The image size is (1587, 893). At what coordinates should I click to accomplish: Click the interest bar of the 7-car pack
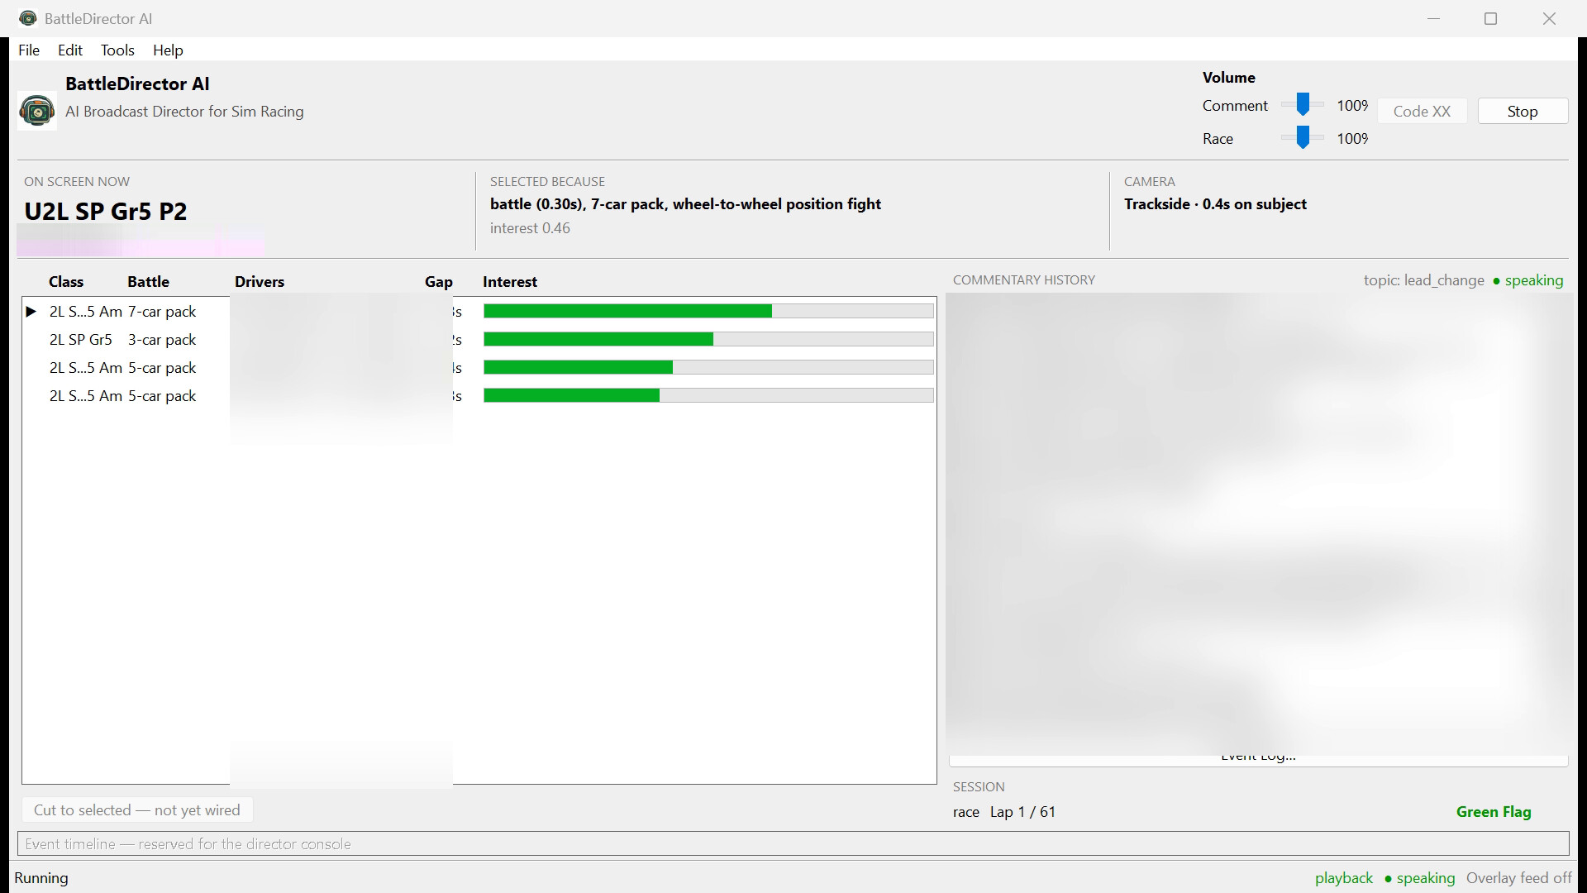point(708,311)
